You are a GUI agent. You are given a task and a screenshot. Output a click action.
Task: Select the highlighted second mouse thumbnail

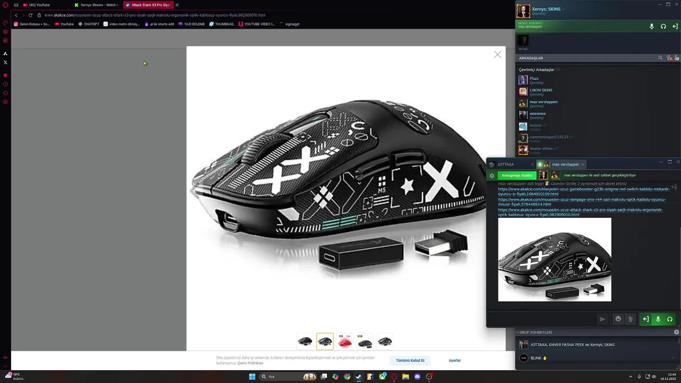pos(325,342)
